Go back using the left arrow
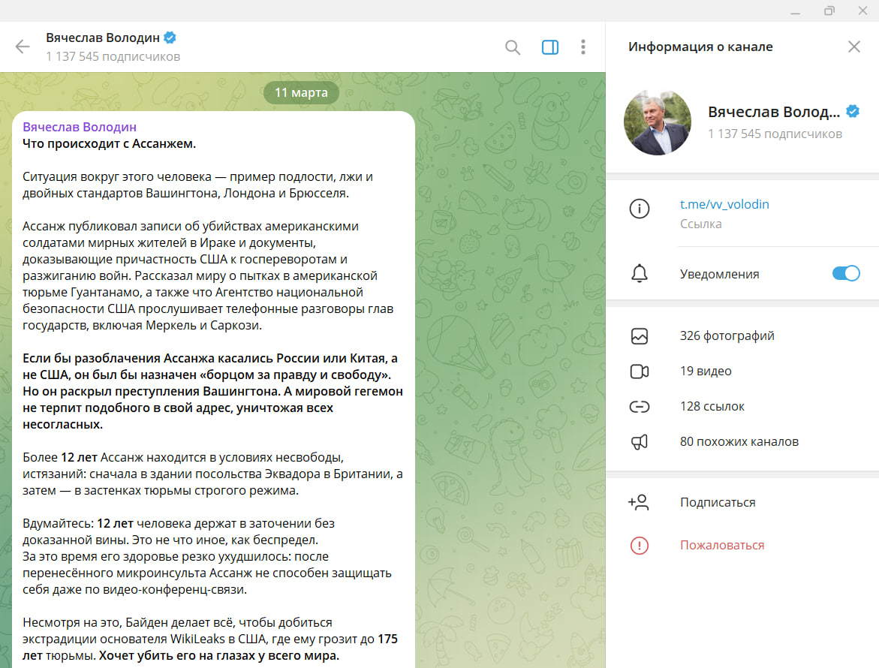Viewport: 879px width, 668px height. (23, 47)
